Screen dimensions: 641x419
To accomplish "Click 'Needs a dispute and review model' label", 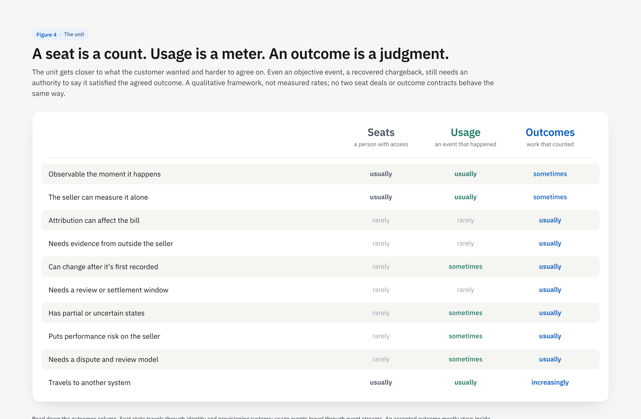I will [x=103, y=360].
